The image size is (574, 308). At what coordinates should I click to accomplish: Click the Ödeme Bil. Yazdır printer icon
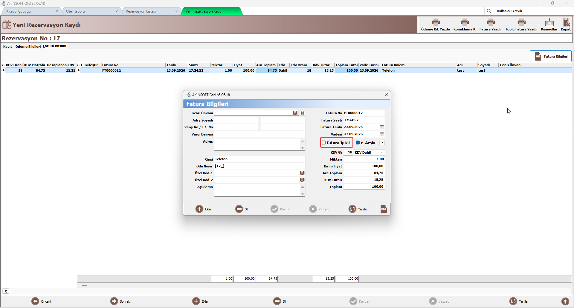coord(436,22)
